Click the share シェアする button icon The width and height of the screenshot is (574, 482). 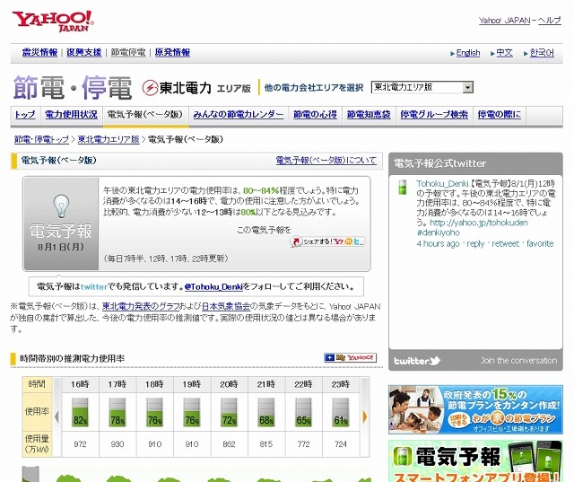coord(326,241)
